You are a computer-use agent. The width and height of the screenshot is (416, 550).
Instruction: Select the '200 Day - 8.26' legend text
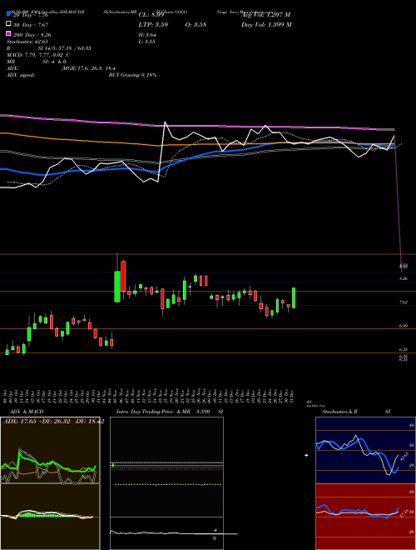click(32, 35)
